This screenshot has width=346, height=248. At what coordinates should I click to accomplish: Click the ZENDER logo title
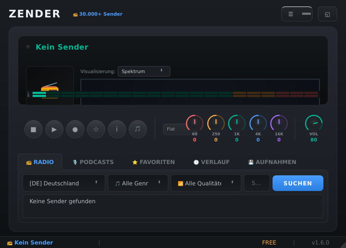35,13
